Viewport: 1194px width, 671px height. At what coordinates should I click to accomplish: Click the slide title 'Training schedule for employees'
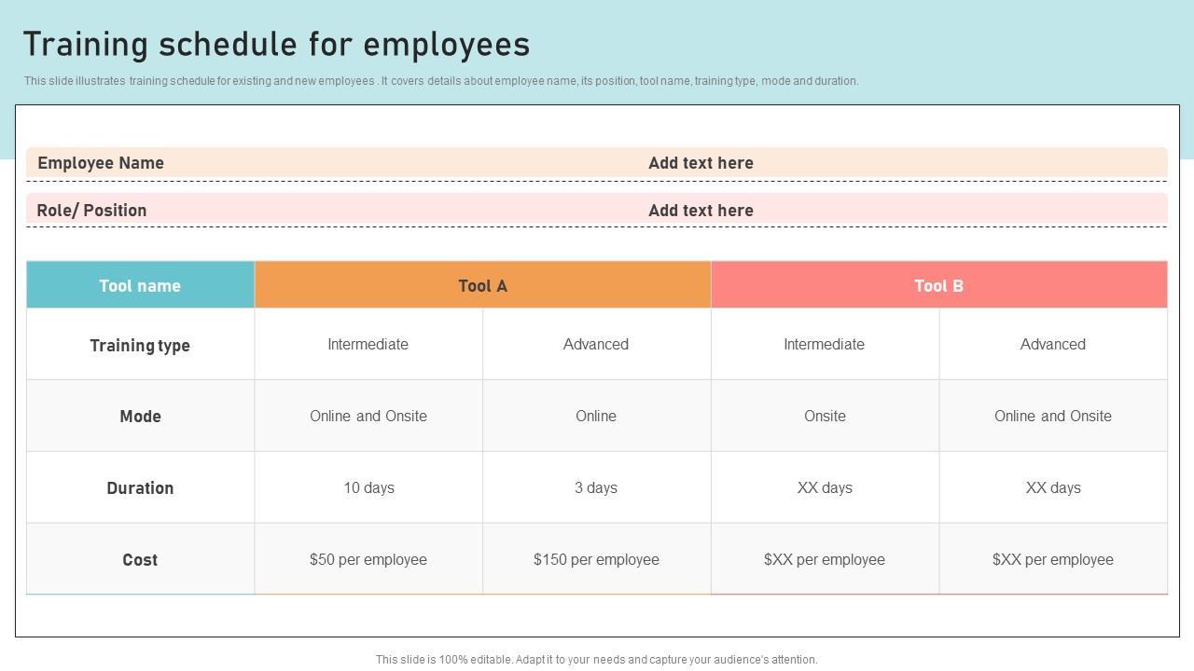[x=276, y=45]
